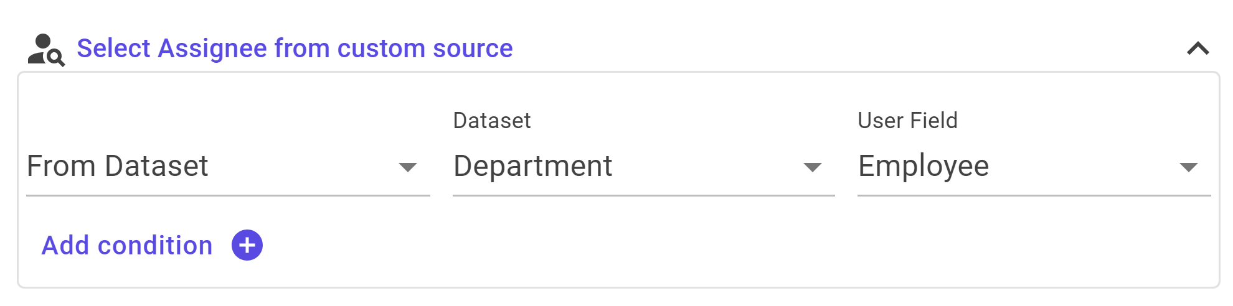Image resolution: width=1233 pixels, height=306 pixels.
Task: Click the arrow beside Department
Action: point(812,167)
